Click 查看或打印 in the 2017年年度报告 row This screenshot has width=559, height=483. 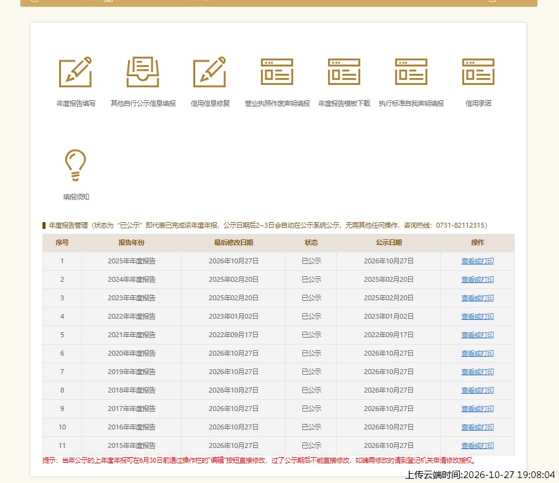pyautogui.click(x=477, y=409)
